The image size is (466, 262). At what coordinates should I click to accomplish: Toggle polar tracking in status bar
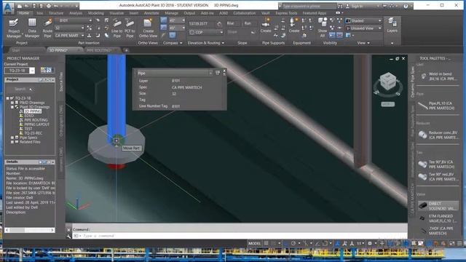pyautogui.click(x=293, y=243)
